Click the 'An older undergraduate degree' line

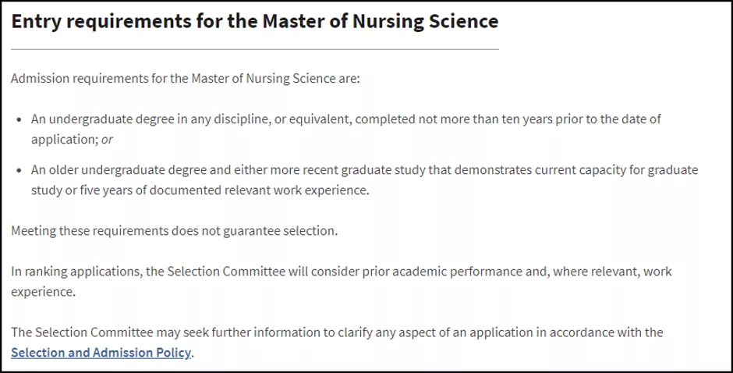point(365,169)
